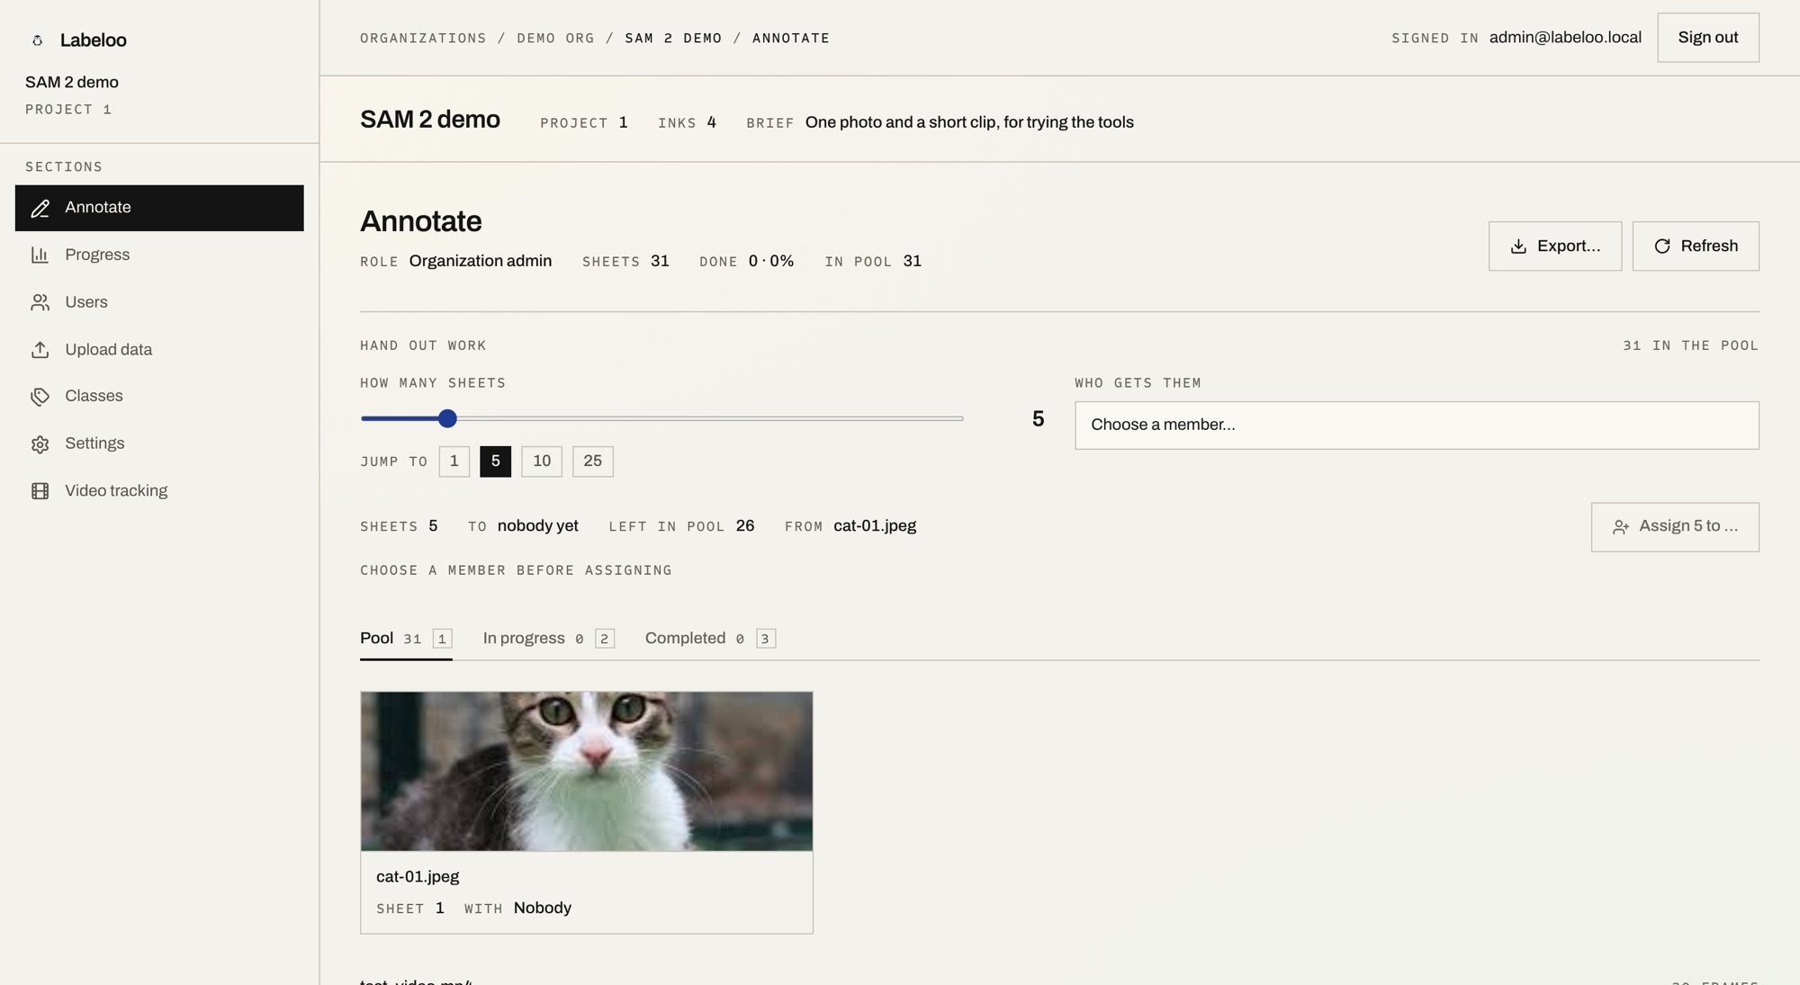This screenshot has height=985, width=1800.
Task: Click the admin@labeloo.local email text
Action: coord(1565,38)
